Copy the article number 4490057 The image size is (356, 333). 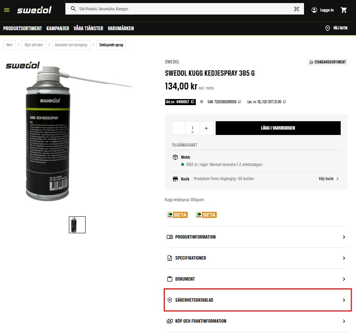(193, 101)
